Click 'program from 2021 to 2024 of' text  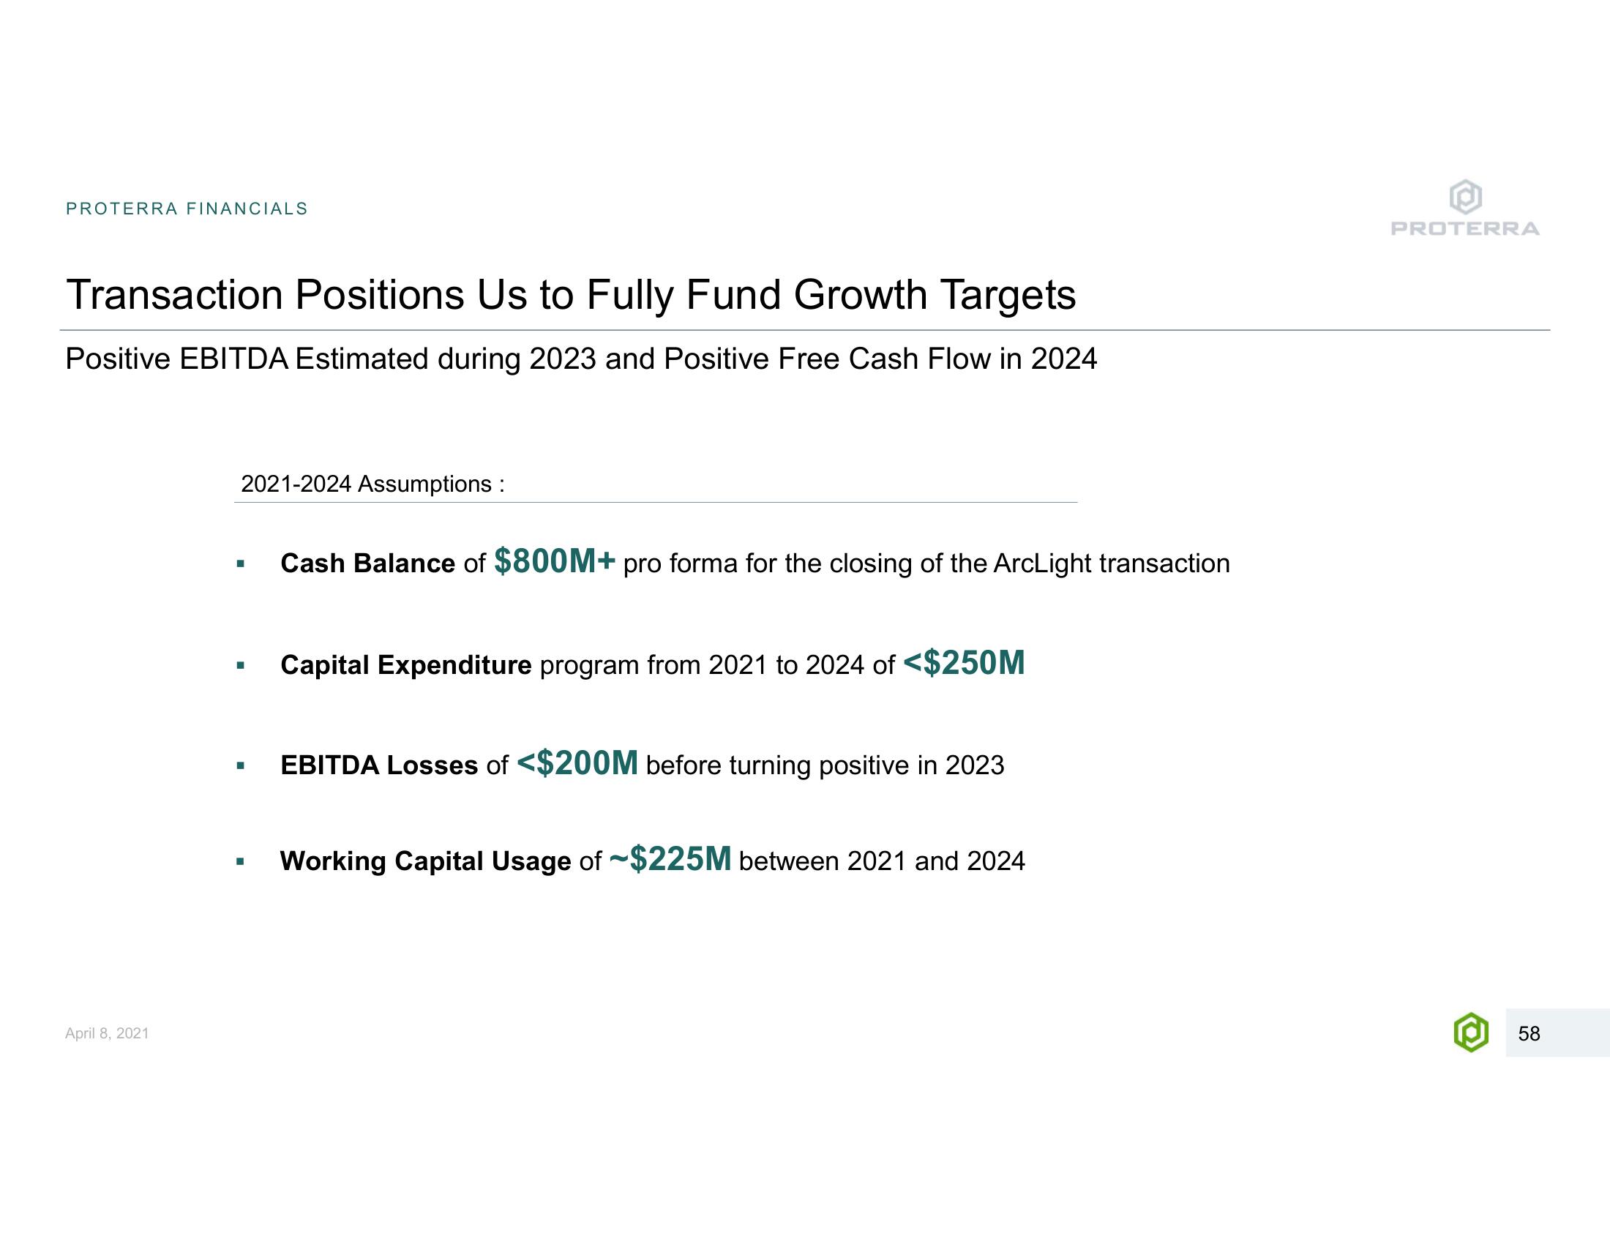717,665
